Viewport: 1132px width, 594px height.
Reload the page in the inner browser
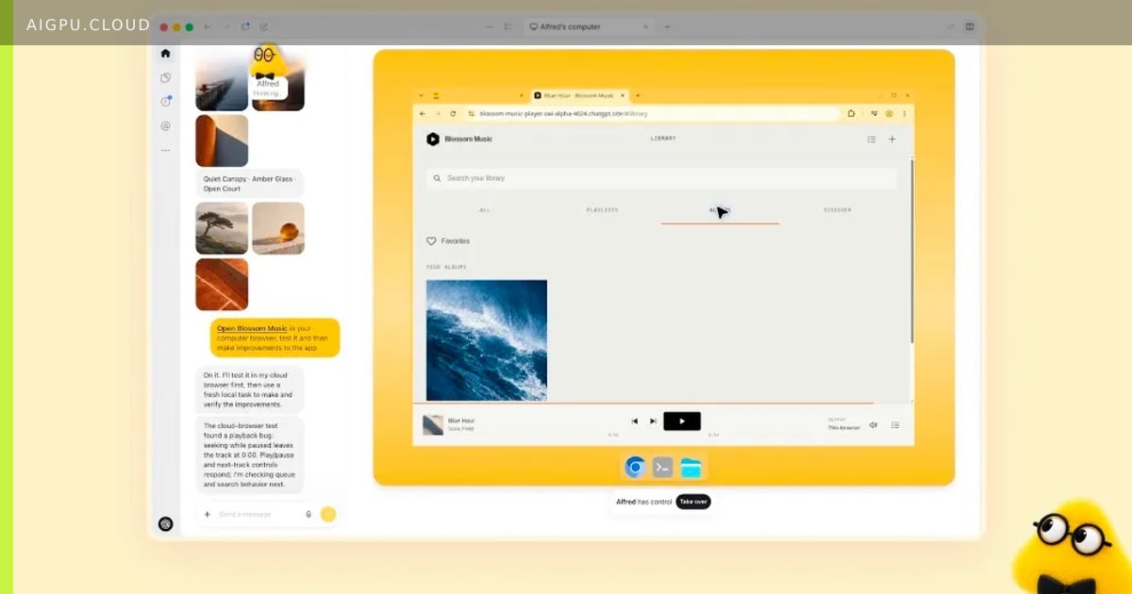[453, 114]
